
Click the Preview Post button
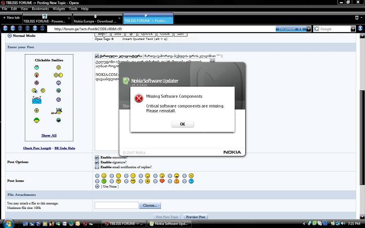pyautogui.click(x=196, y=217)
